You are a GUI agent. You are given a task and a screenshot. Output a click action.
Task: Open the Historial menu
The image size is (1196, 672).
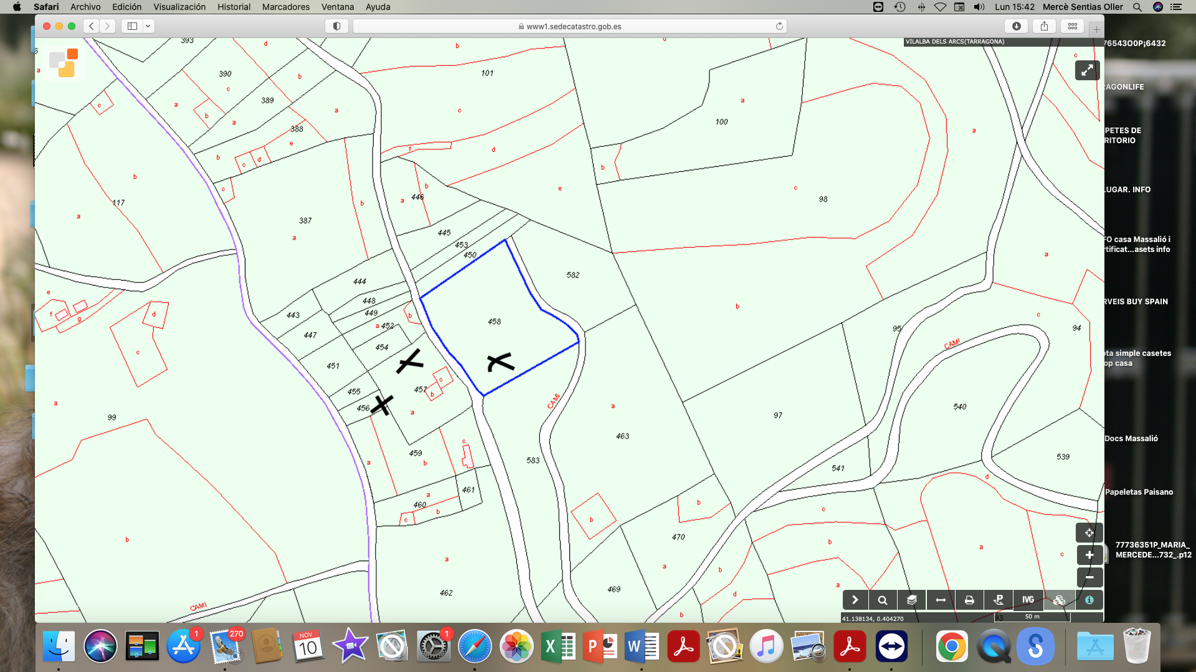[x=234, y=7]
